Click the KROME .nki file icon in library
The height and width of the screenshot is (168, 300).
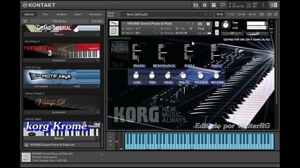(x=26, y=145)
